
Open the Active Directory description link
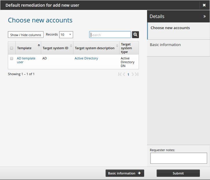tap(86, 58)
